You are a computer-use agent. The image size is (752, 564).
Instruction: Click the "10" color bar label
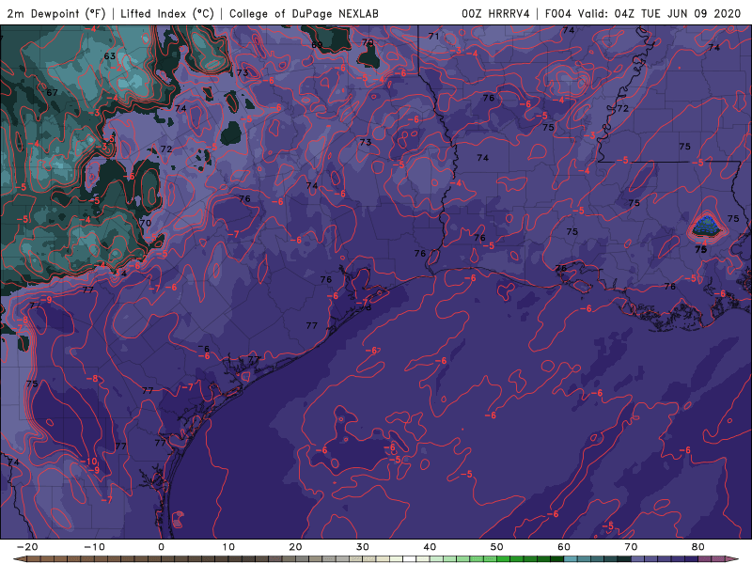coord(228,547)
